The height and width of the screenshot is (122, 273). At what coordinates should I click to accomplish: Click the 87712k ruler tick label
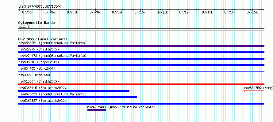pyautogui.click(x=185, y=12)
